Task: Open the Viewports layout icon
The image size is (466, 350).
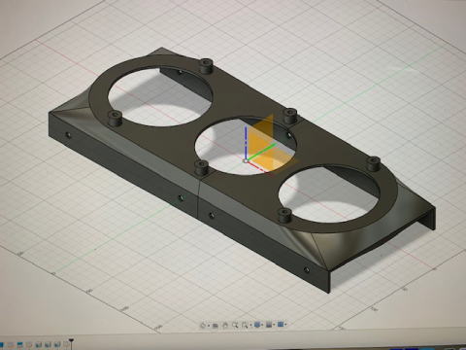Action: point(281,324)
